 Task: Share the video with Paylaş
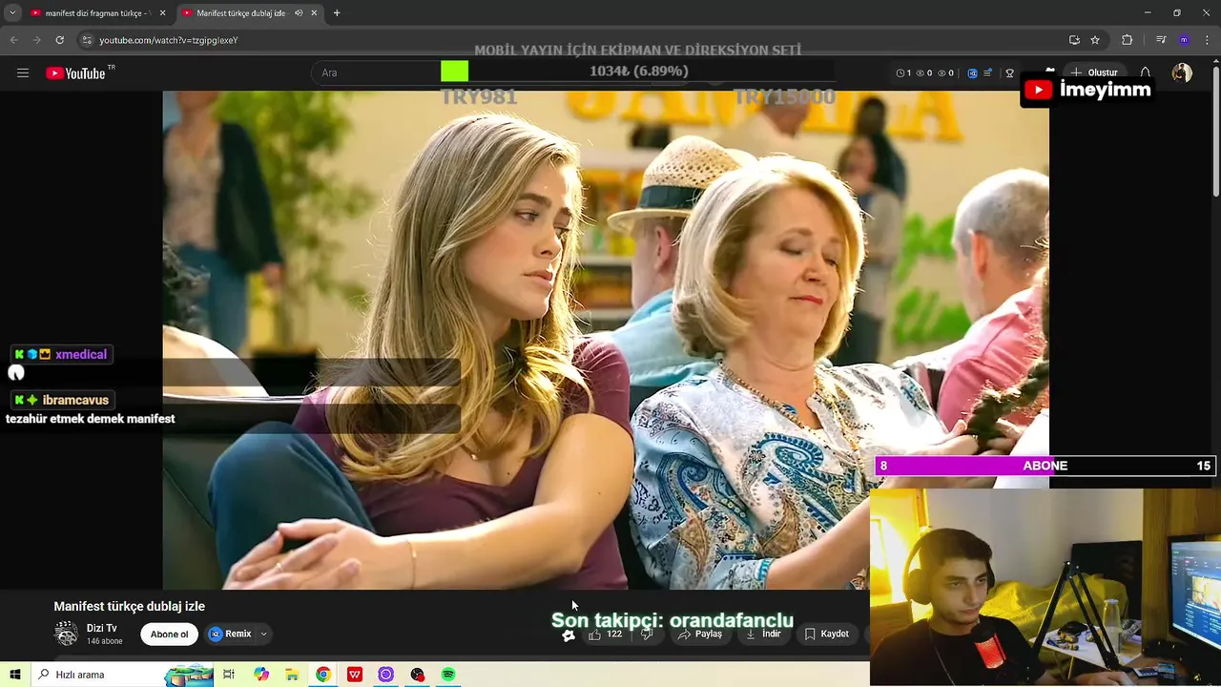click(x=700, y=634)
